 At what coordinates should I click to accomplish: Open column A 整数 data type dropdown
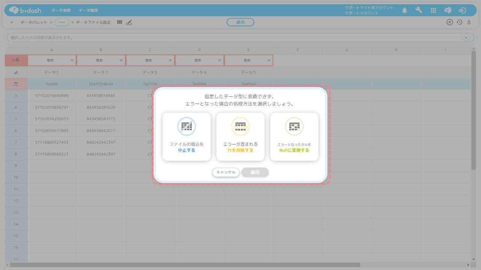click(51, 60)
